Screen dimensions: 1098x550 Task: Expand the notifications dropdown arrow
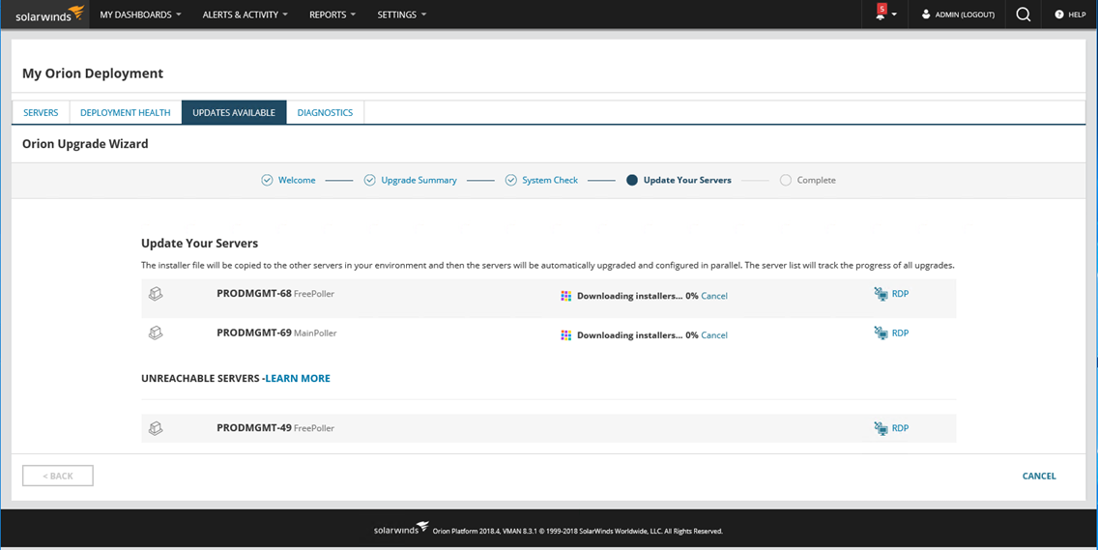pos(894,14)
